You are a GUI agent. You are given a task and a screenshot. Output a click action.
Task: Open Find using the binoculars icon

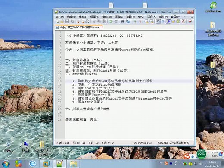click(x=122, y=22)
